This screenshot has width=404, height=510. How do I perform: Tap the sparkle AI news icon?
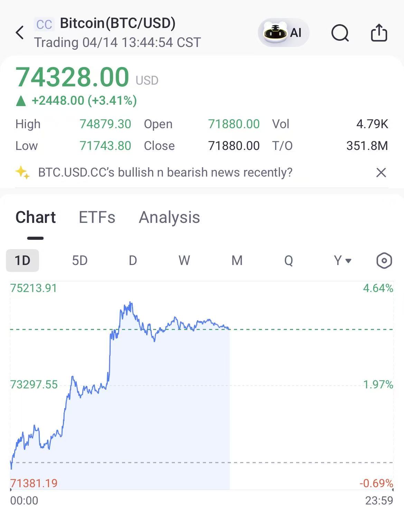(x=22, y=172)
